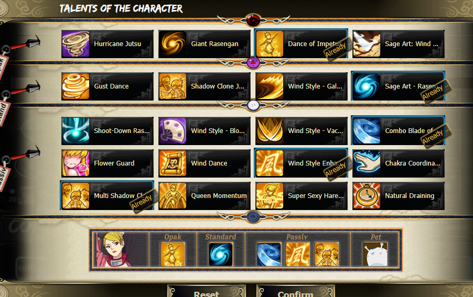The height and width of the screenshot is (297, 473).
Task: Select the Pet slot white creature
Action: point(375,255)
